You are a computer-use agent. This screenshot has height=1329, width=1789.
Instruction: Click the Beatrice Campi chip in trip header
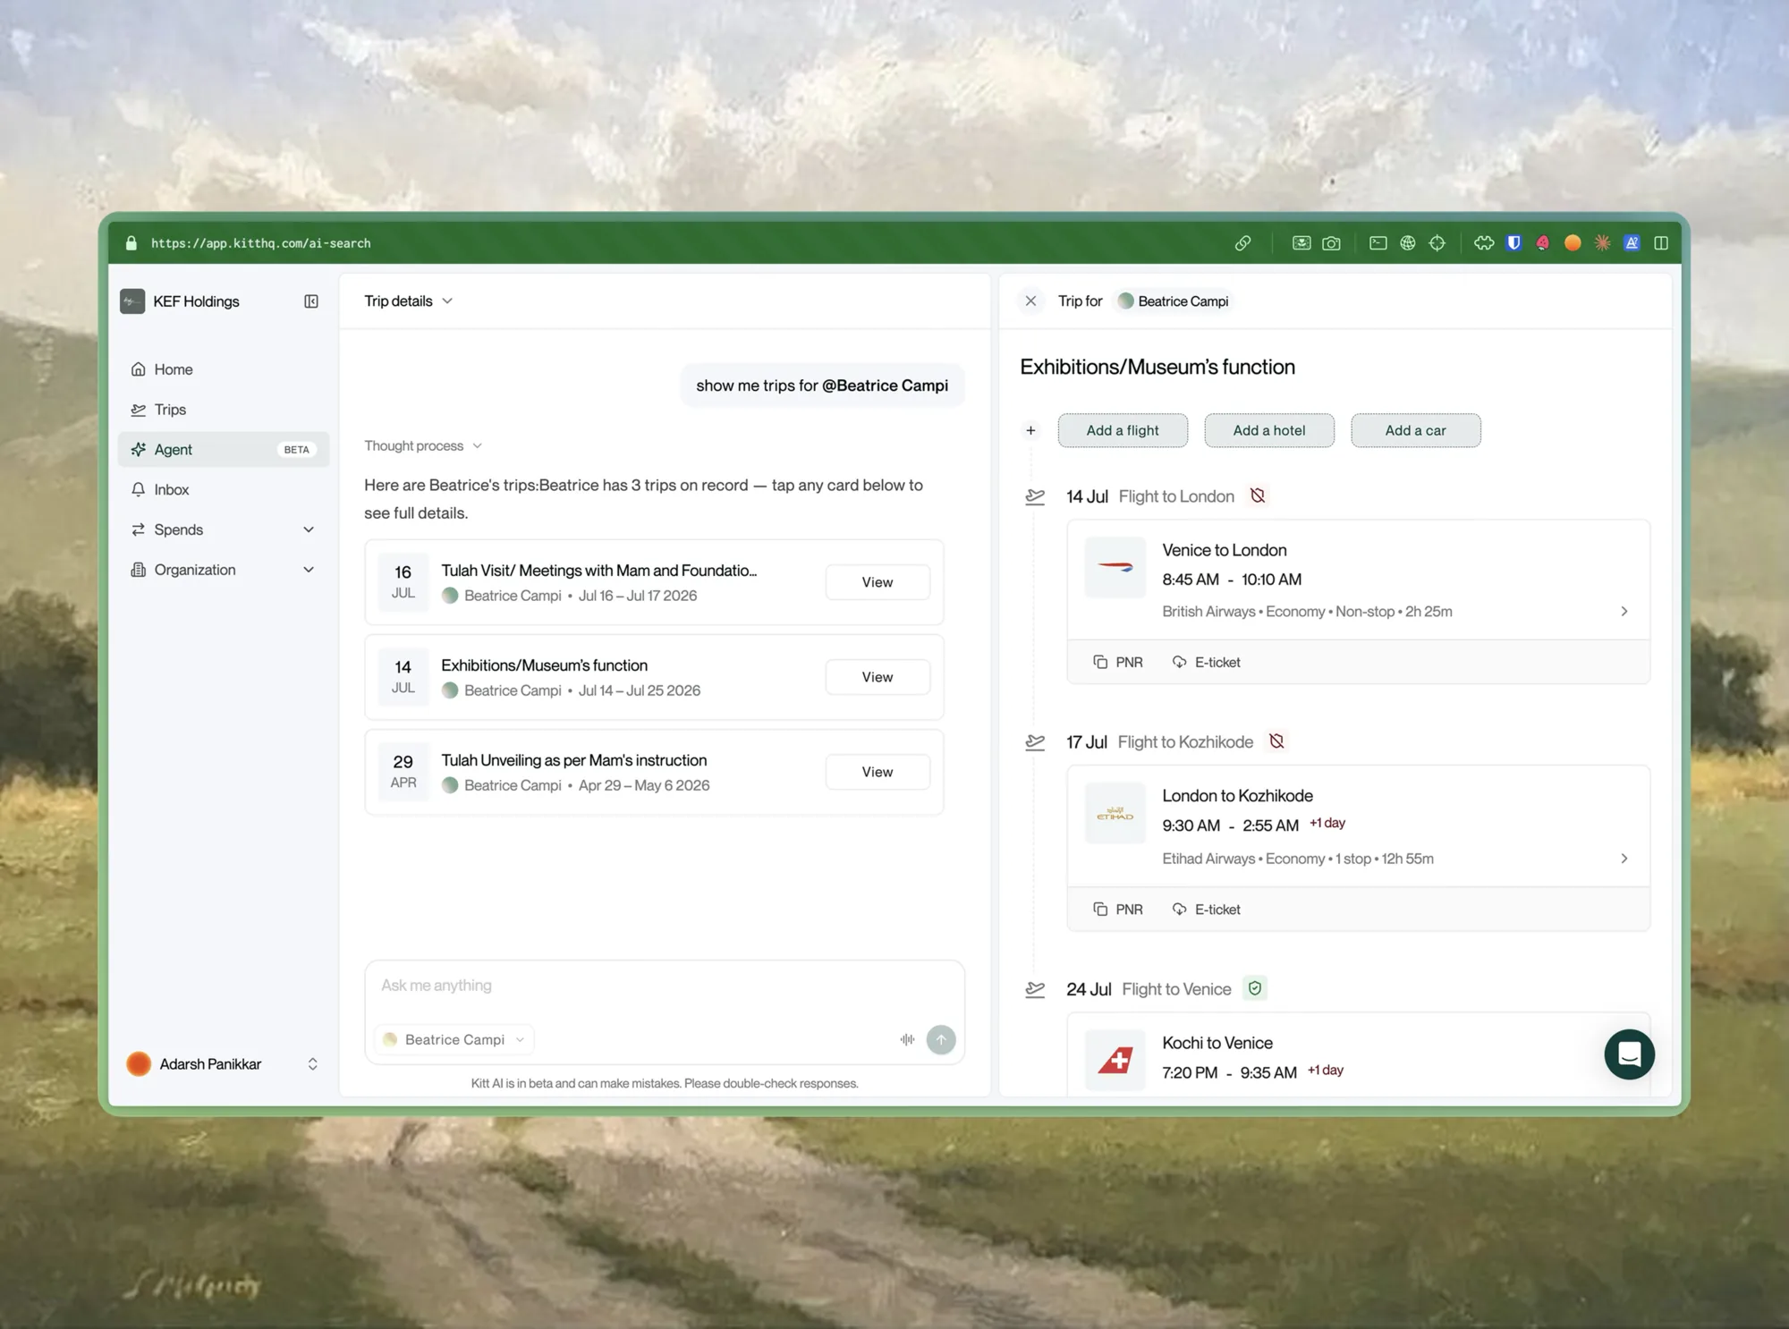click(x=1173, y=301)
